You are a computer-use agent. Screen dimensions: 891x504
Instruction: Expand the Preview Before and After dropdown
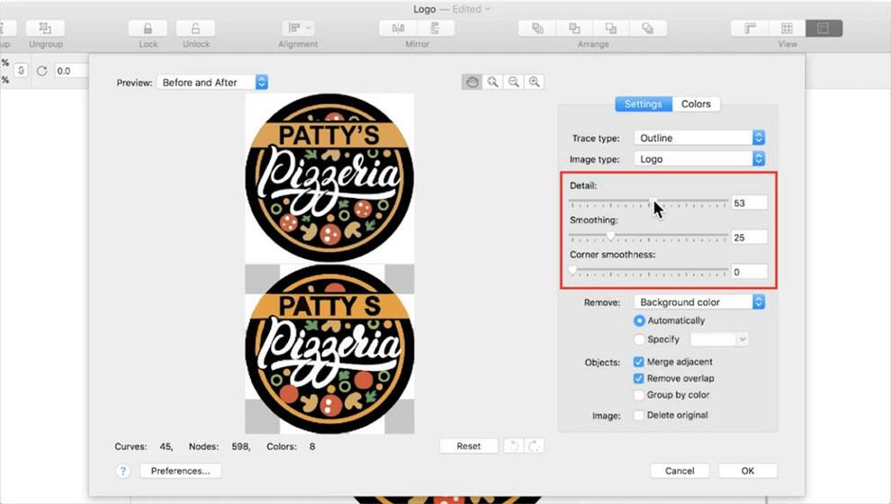point(212,82)
